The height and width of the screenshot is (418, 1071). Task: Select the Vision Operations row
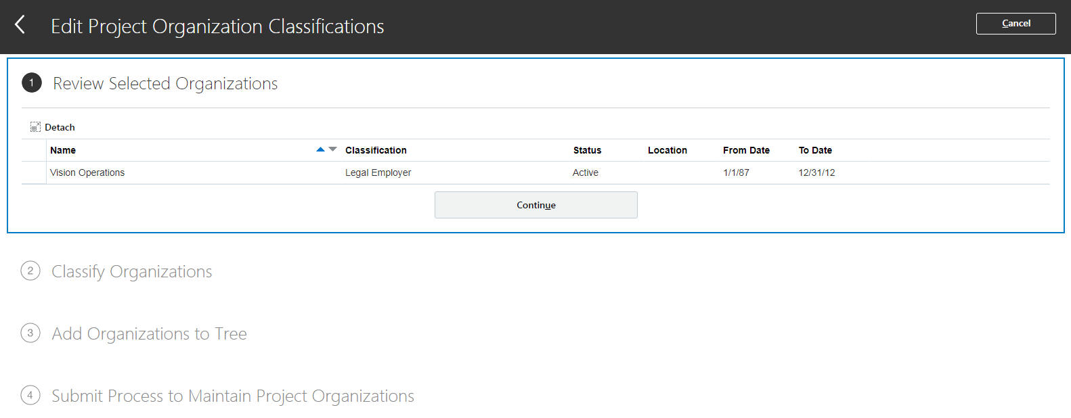click(x=87, y=172)
